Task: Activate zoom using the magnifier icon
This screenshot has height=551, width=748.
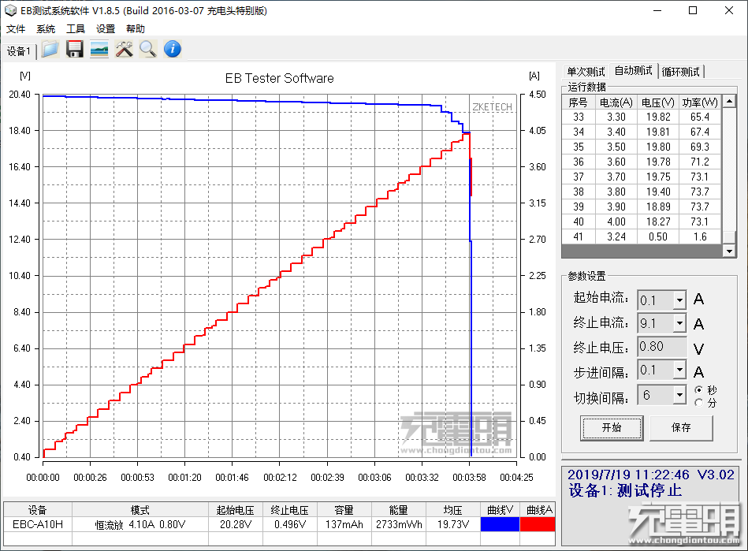Action: [148, 49]
